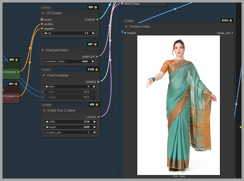The image size is (244, 181).
Task: Increase the cfg value with right arrow
Action: (x=94, y=33)
